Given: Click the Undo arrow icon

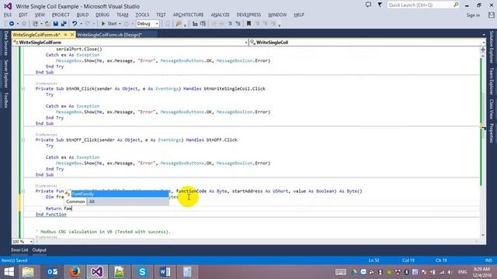Looking at the screenshot, I should tap(75, 24).
